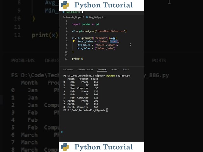Viewport: 203px width, 152px height.
Task: Click 'mean' in the Avg_Sales line
Action: pyautogui.click(x=111, y=45)
